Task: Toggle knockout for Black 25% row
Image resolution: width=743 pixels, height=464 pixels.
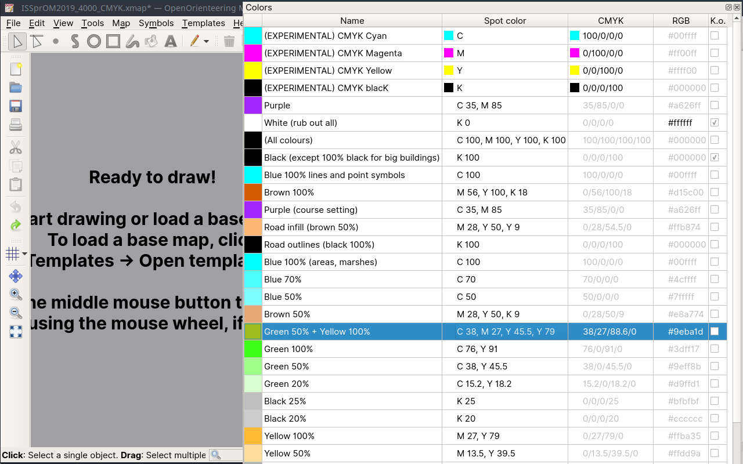Action: tap(715, 401)
